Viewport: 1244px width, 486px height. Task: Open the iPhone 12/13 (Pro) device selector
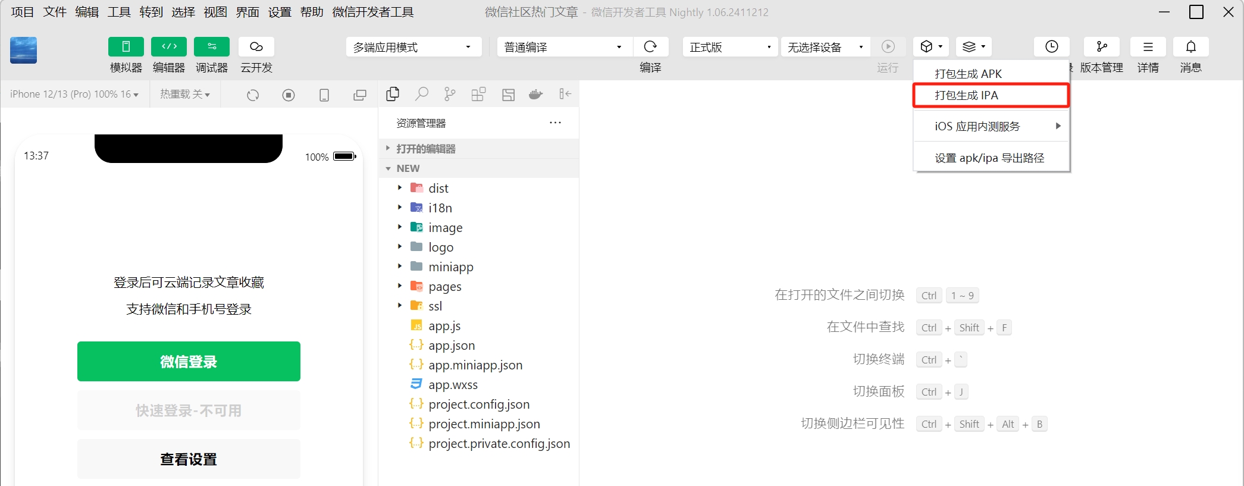click(x=74, y=94)
